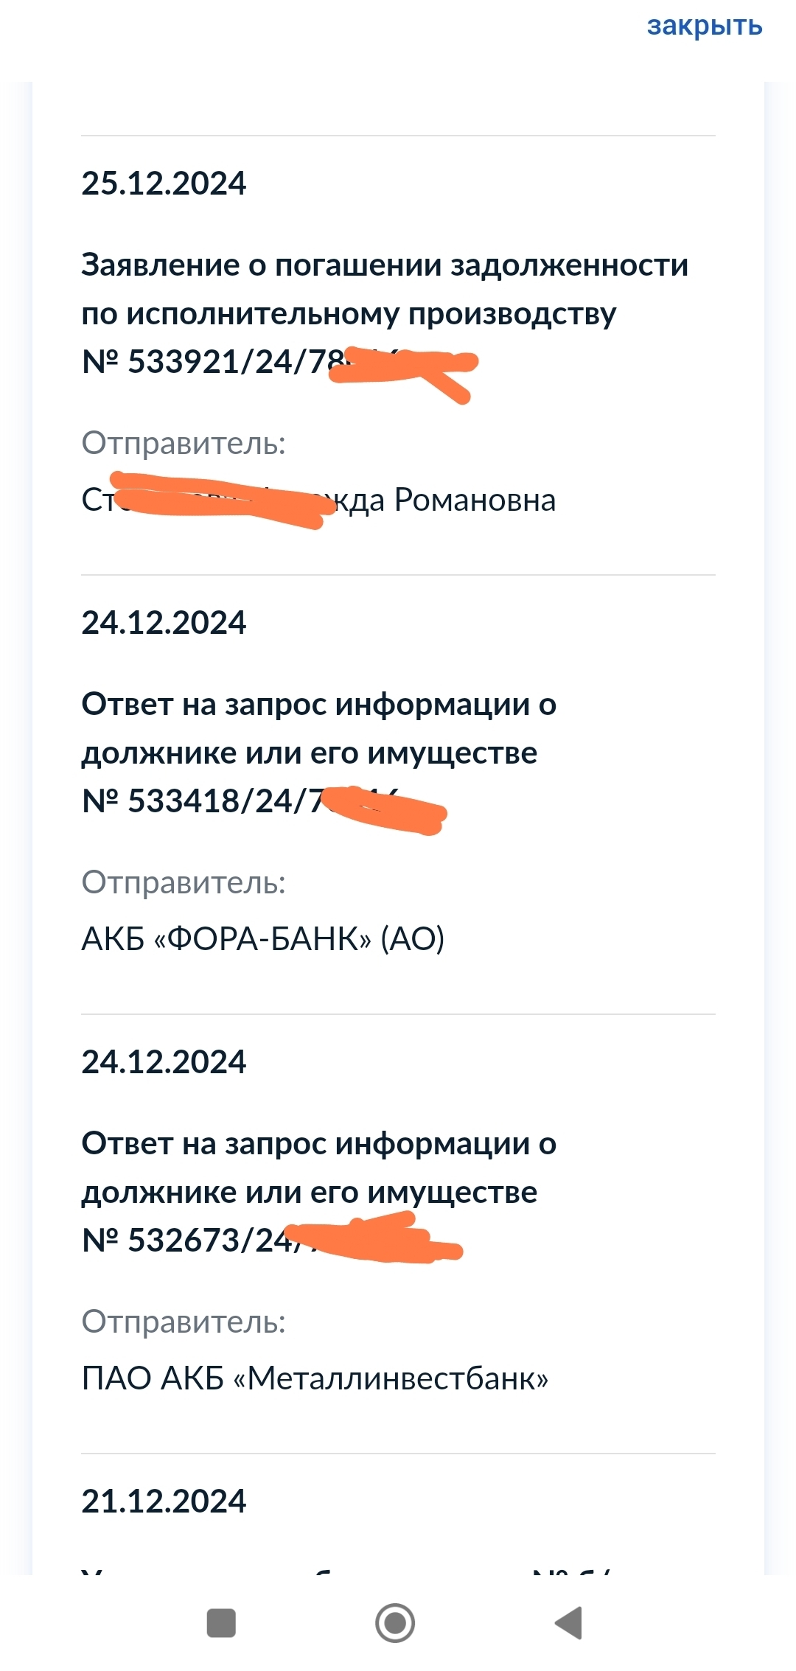The height and width of the screenshot is (1671, 796).
Task: Tap Отправитель label above Романовна name
Action: tap(184, 443)
